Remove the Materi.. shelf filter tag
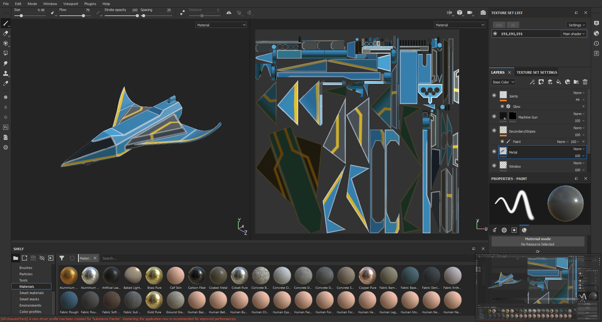Image resolution: width=602 pixels, height=322 pixels. pyautogui.click(x=95, y=258)
